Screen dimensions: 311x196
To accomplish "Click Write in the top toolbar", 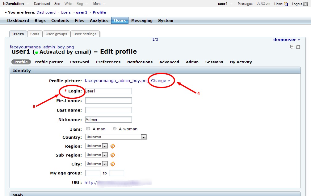I will coord(68,4).
